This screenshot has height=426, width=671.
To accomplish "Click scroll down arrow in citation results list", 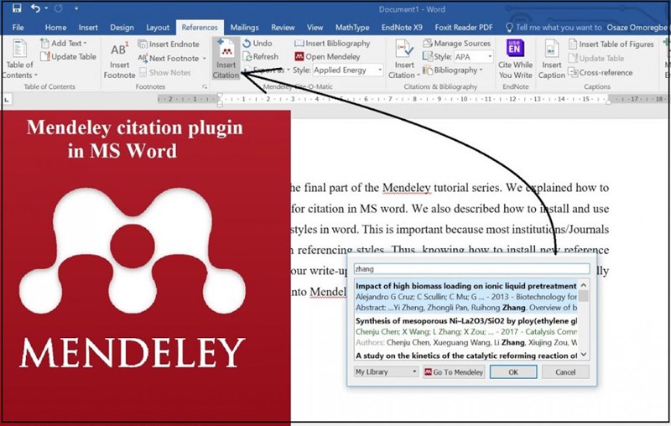I will coord(584,356).
